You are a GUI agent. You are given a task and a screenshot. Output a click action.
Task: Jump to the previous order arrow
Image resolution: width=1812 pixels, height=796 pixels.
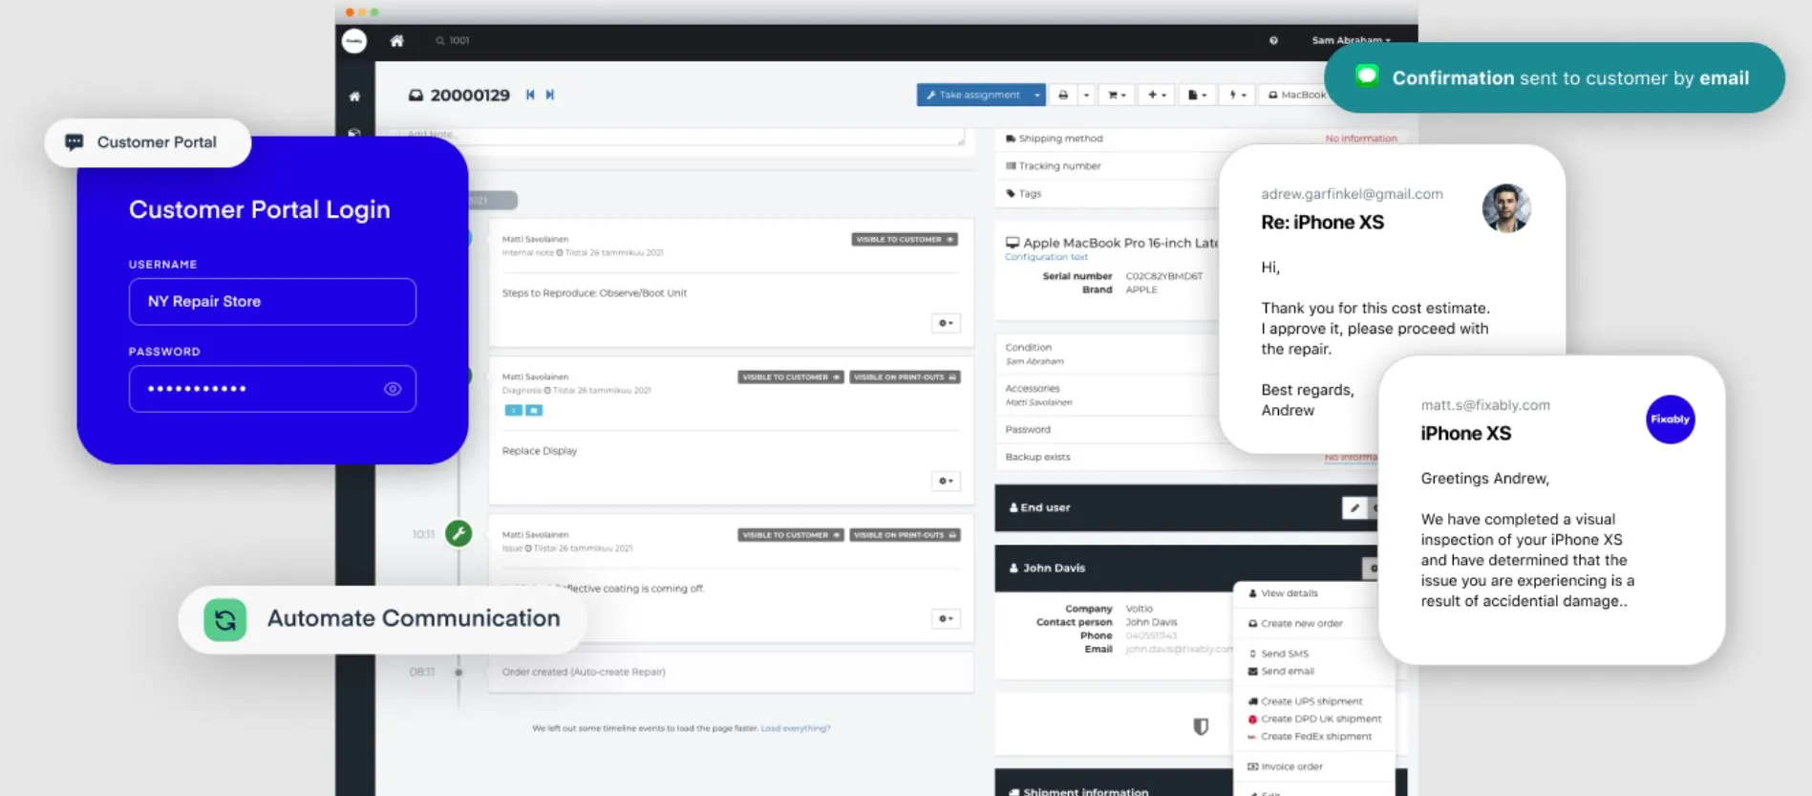(x=530, y=95)
